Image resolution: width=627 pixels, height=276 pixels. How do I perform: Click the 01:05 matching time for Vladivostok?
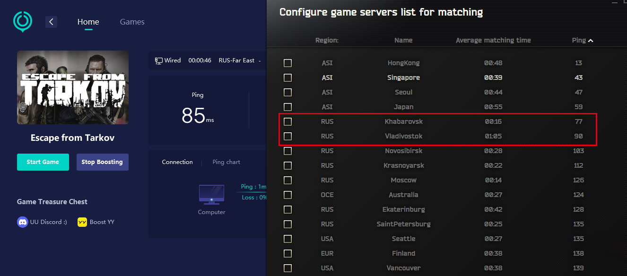tap(493, 136)
